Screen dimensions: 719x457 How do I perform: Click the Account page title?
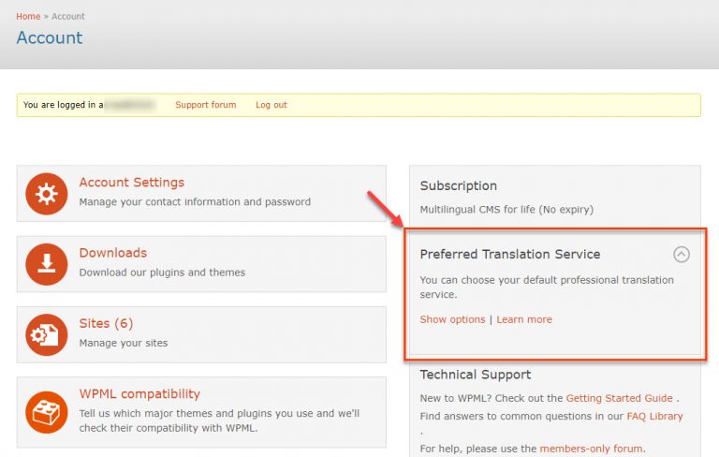(50, 37)
